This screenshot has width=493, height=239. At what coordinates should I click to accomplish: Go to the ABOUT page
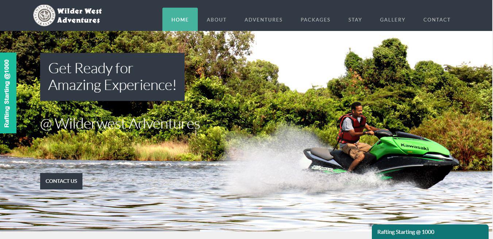tap(217, 20)
